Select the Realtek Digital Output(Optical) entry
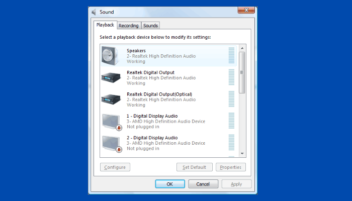Screen dimensions: 352x201 (x=159, y=94)
